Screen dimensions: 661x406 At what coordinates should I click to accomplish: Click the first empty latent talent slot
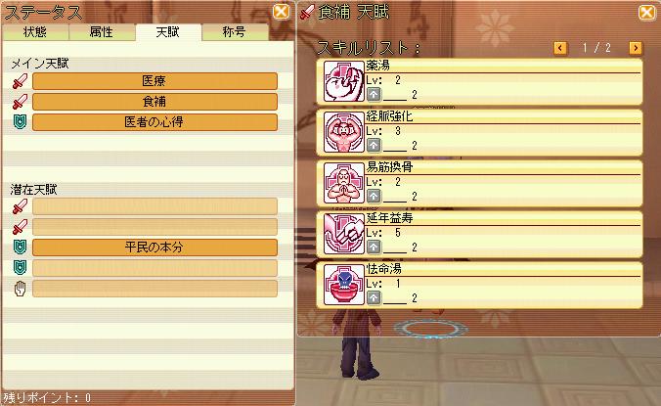tap(154, 206)
